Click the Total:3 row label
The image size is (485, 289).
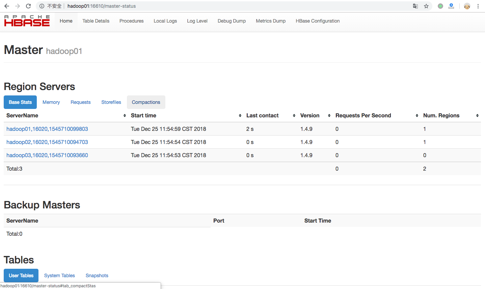[x=14, y=169]
